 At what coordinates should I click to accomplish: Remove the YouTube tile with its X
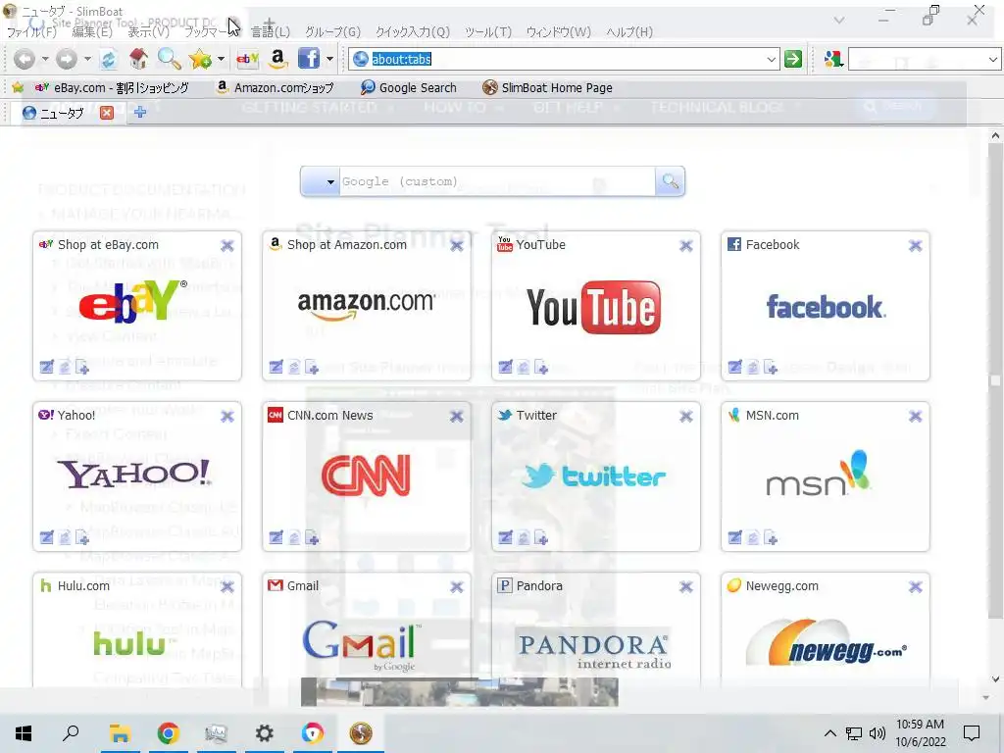pos(686,246)
